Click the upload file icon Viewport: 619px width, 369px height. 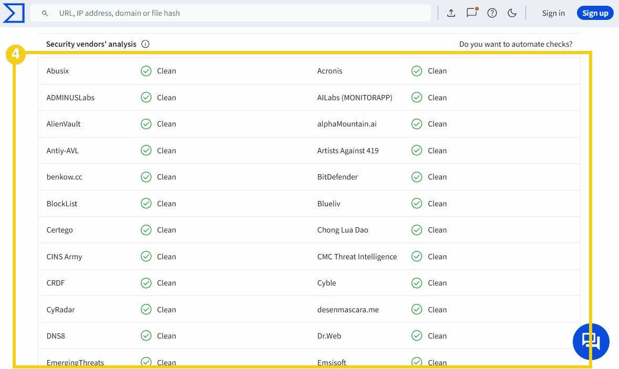[451, 13]
